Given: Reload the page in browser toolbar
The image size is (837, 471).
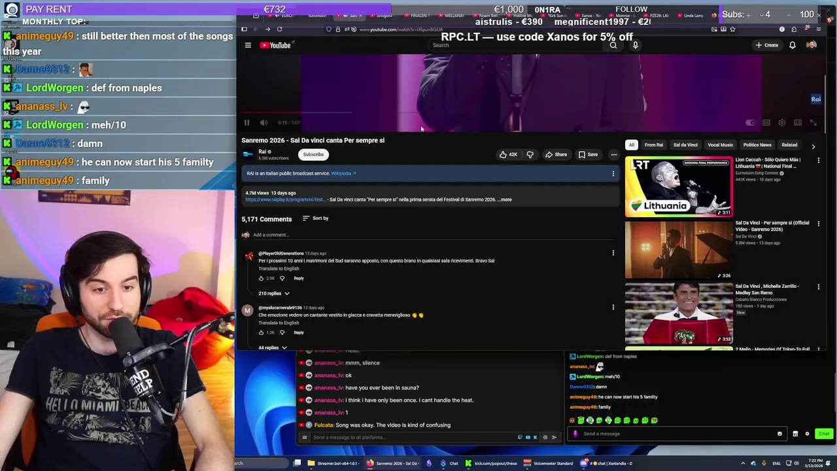Looking at the screenshot, I should [279, 29].
